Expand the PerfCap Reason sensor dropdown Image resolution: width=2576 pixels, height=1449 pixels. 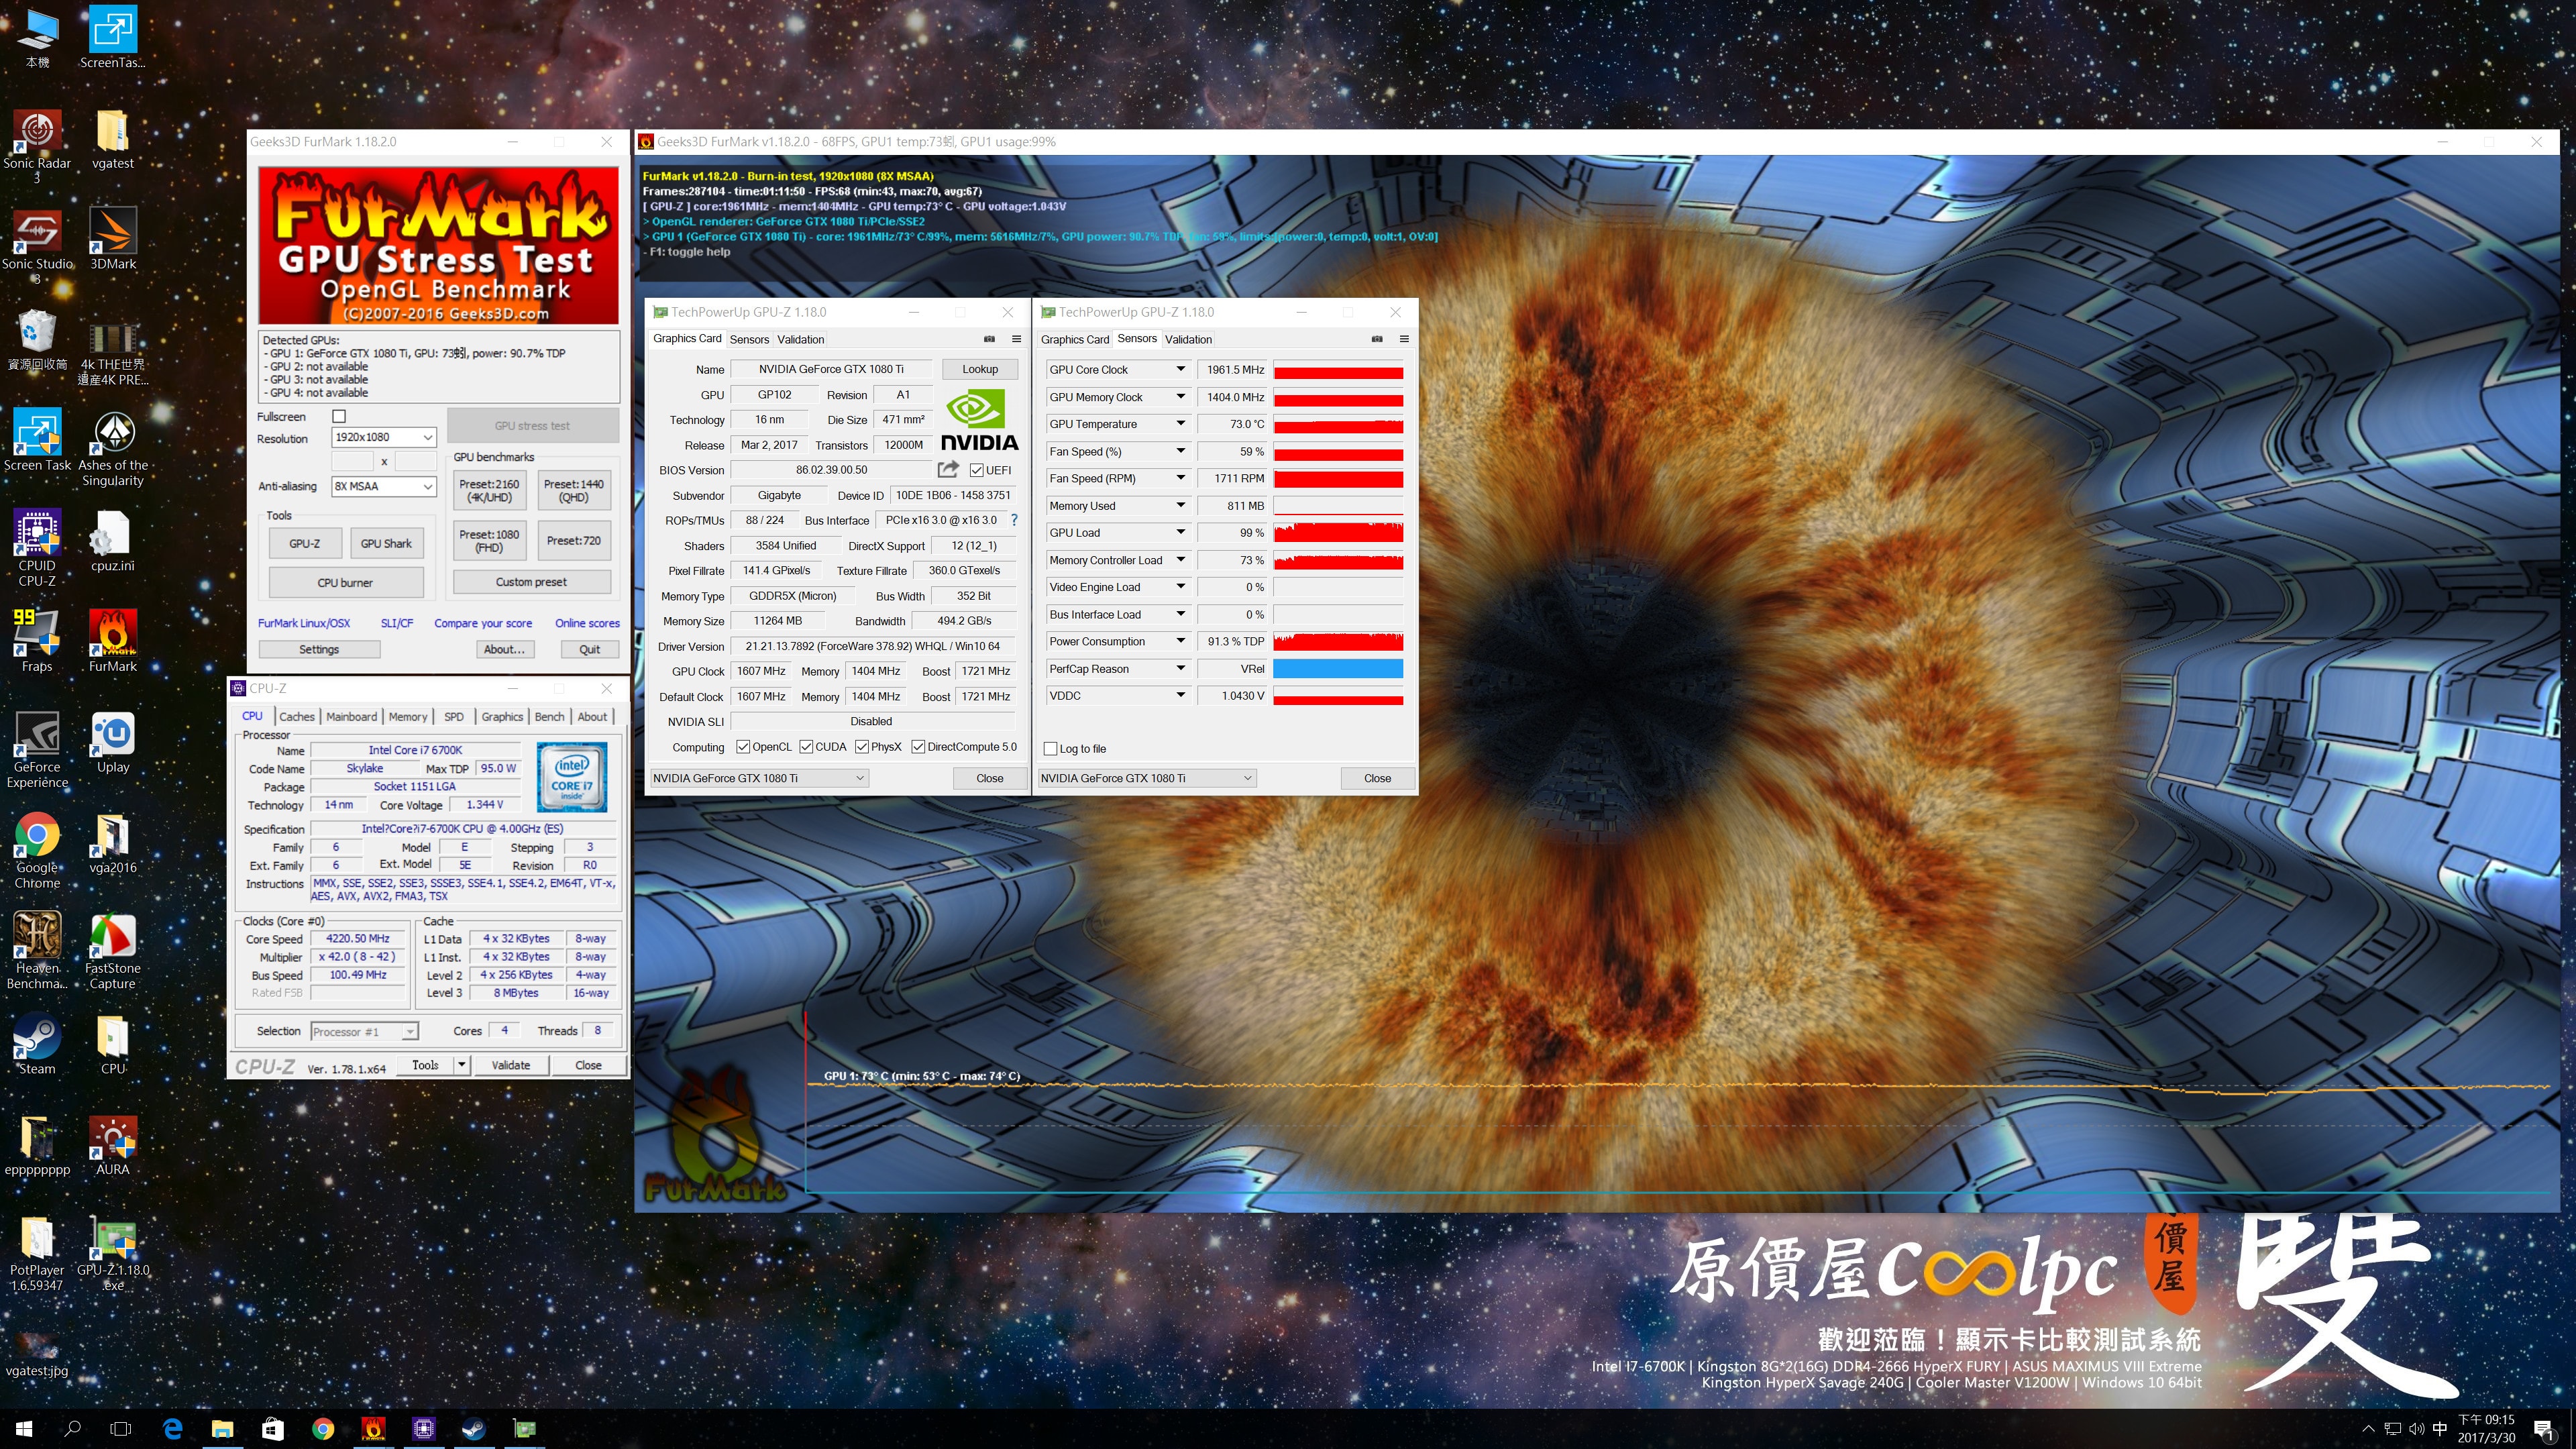click(1180, 669)
